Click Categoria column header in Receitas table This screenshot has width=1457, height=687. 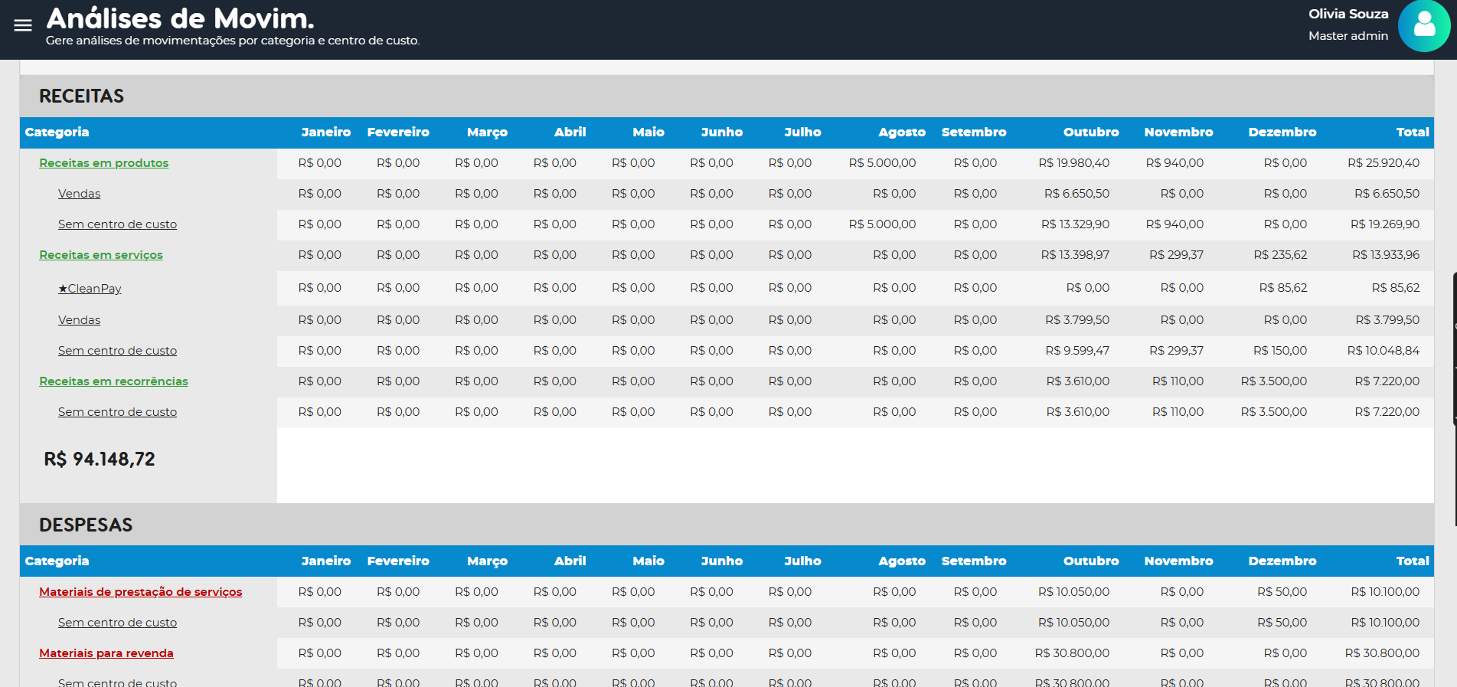[x=57, y=132]
